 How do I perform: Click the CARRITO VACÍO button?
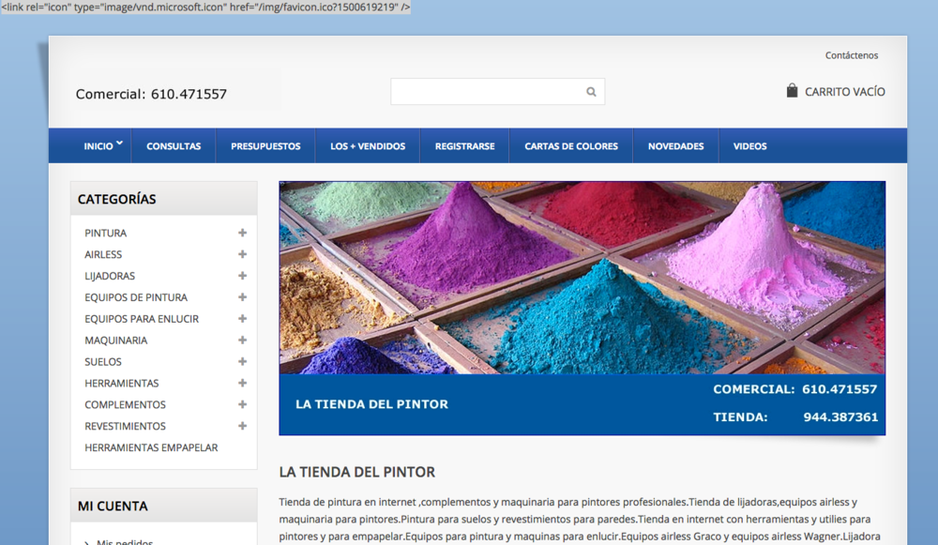pyautogui.click(x=843, y=91)
